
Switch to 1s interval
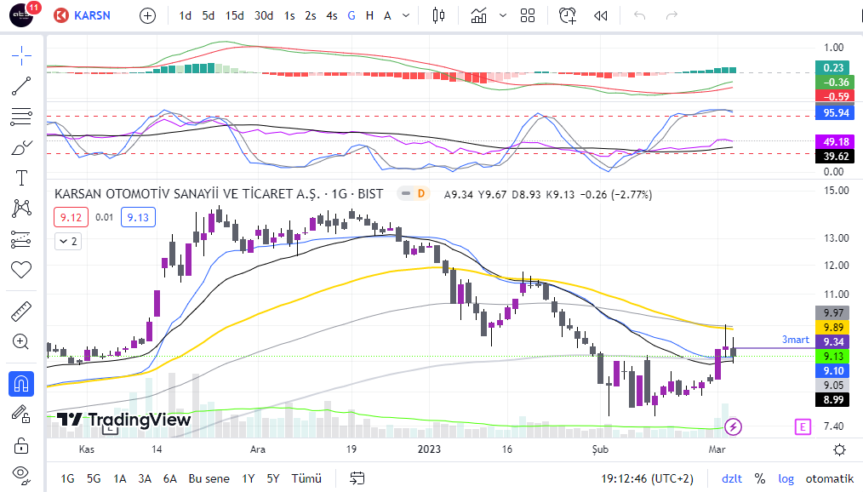click(x=289, y=15)
